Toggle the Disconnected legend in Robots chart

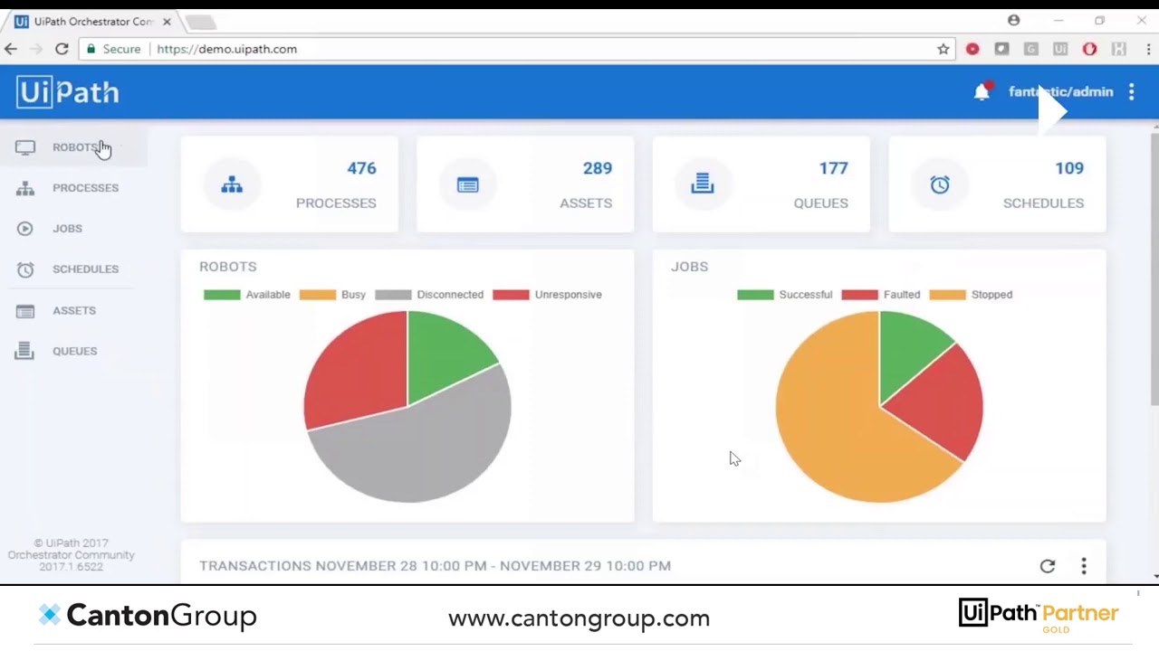coord(429,295)
